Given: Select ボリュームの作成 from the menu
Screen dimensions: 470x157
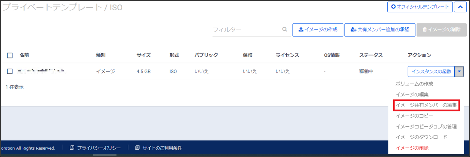Looking at the screenshot, I should [414, 84].
